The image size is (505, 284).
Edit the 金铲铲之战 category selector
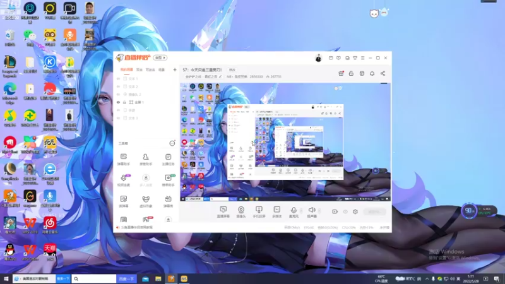point(203,76)
